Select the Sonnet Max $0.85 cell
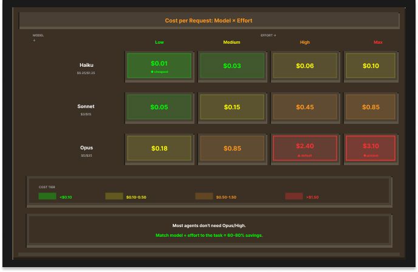Image resolution: width=418 pixels, height=272 pixels. click(371, 107)
